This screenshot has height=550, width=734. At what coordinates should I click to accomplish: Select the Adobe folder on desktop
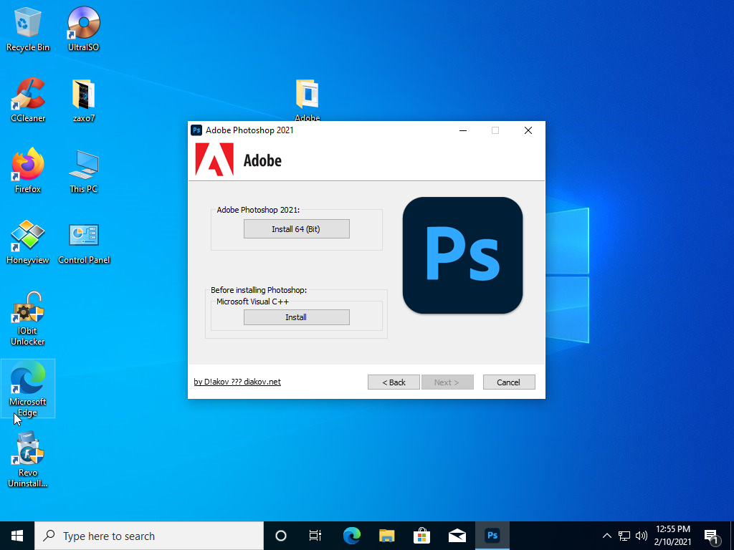[x=308, y=99]
